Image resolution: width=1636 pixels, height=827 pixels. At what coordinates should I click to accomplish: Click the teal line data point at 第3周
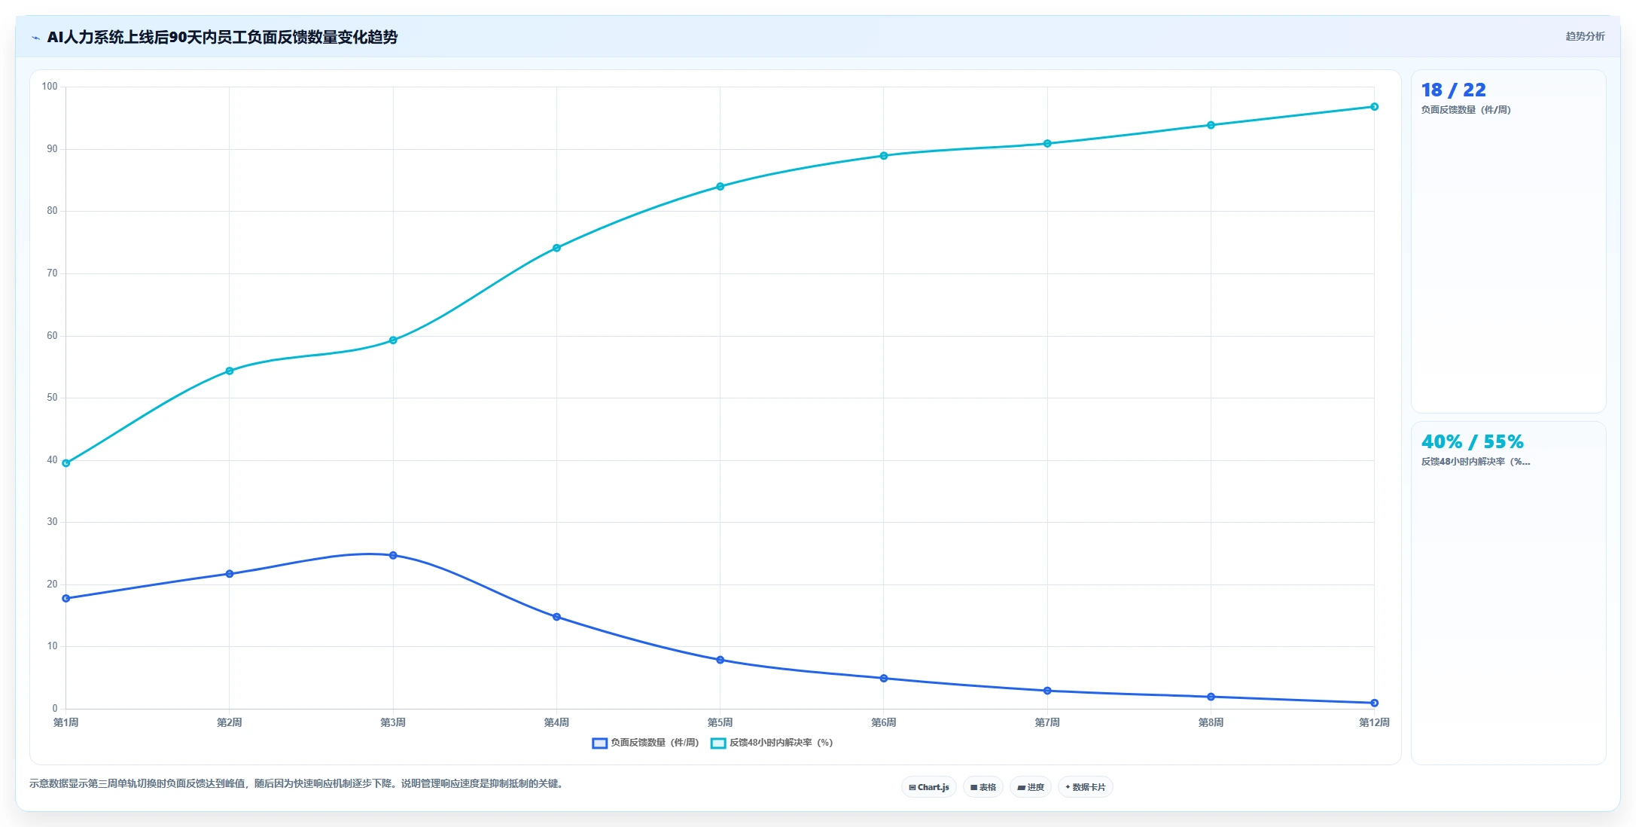coord(393,340)
